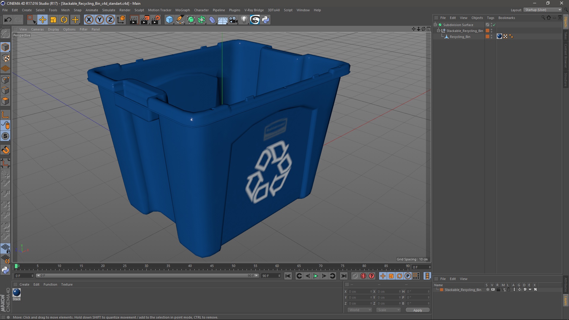
Task: Switch to Model mode
Action: tap(5, 47)
